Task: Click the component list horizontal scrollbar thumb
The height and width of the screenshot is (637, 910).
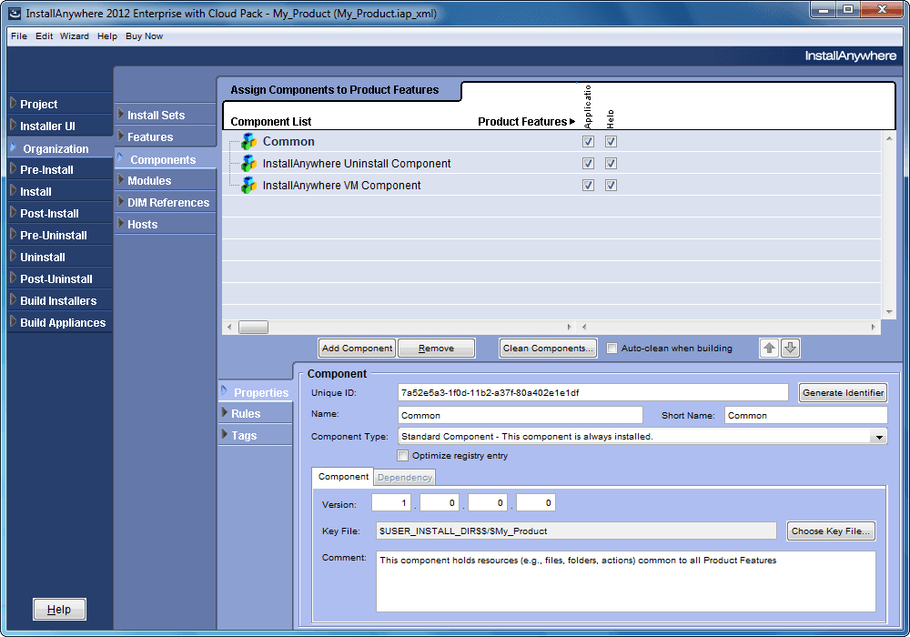Action: click(254, 328)
